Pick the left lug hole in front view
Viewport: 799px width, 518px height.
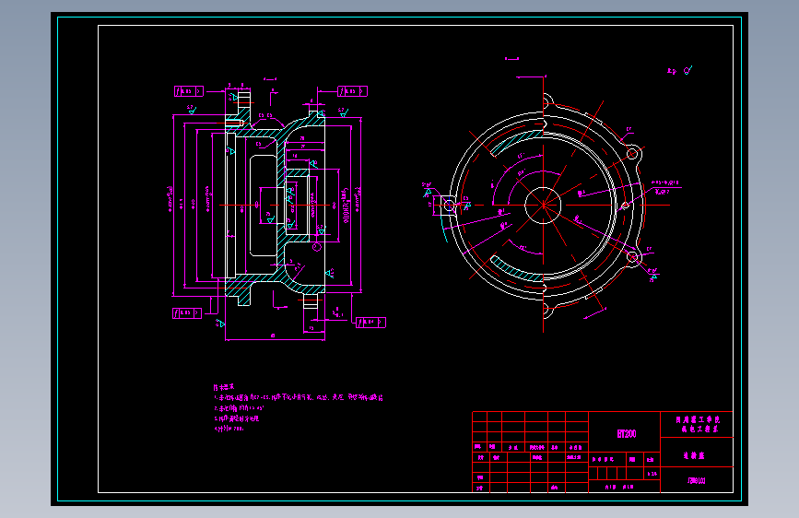point(449,206)
